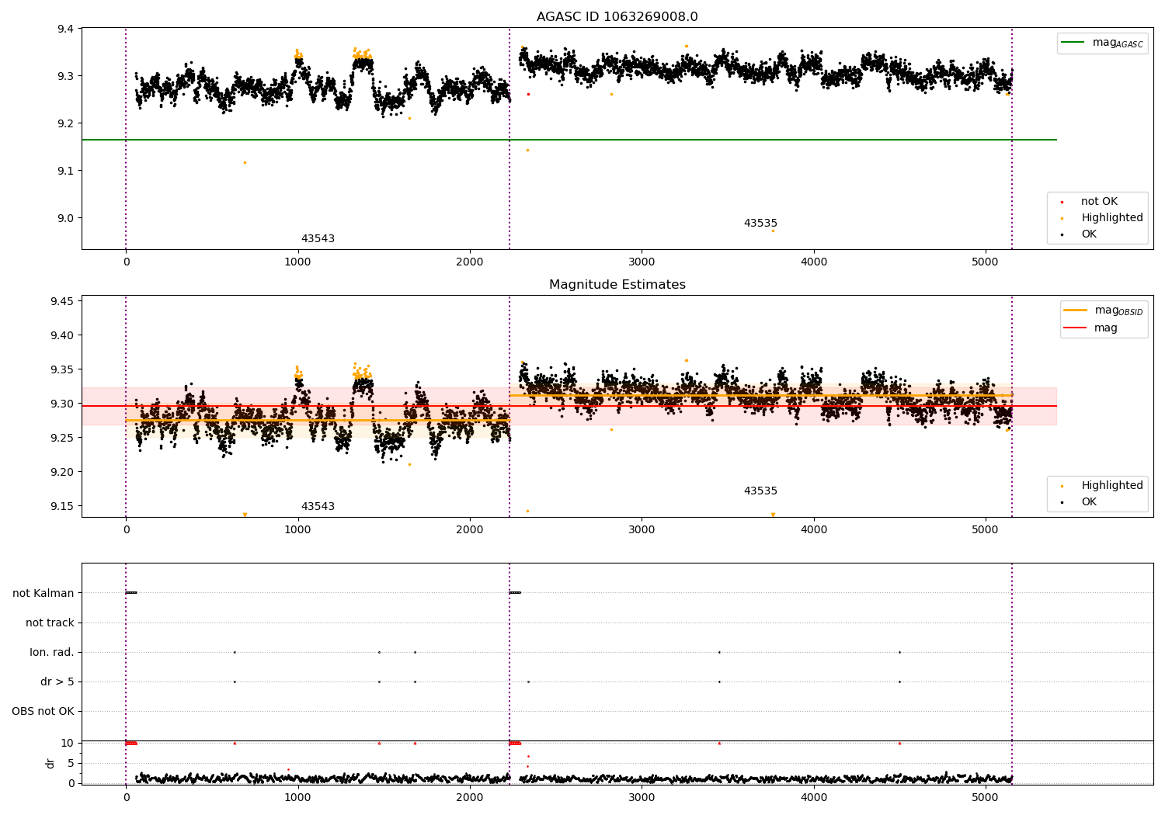This screenshot has height=815, width=1165.
Task: Click the orange mag OBSID line for observation 43543
Action: (x=318, y=421)
